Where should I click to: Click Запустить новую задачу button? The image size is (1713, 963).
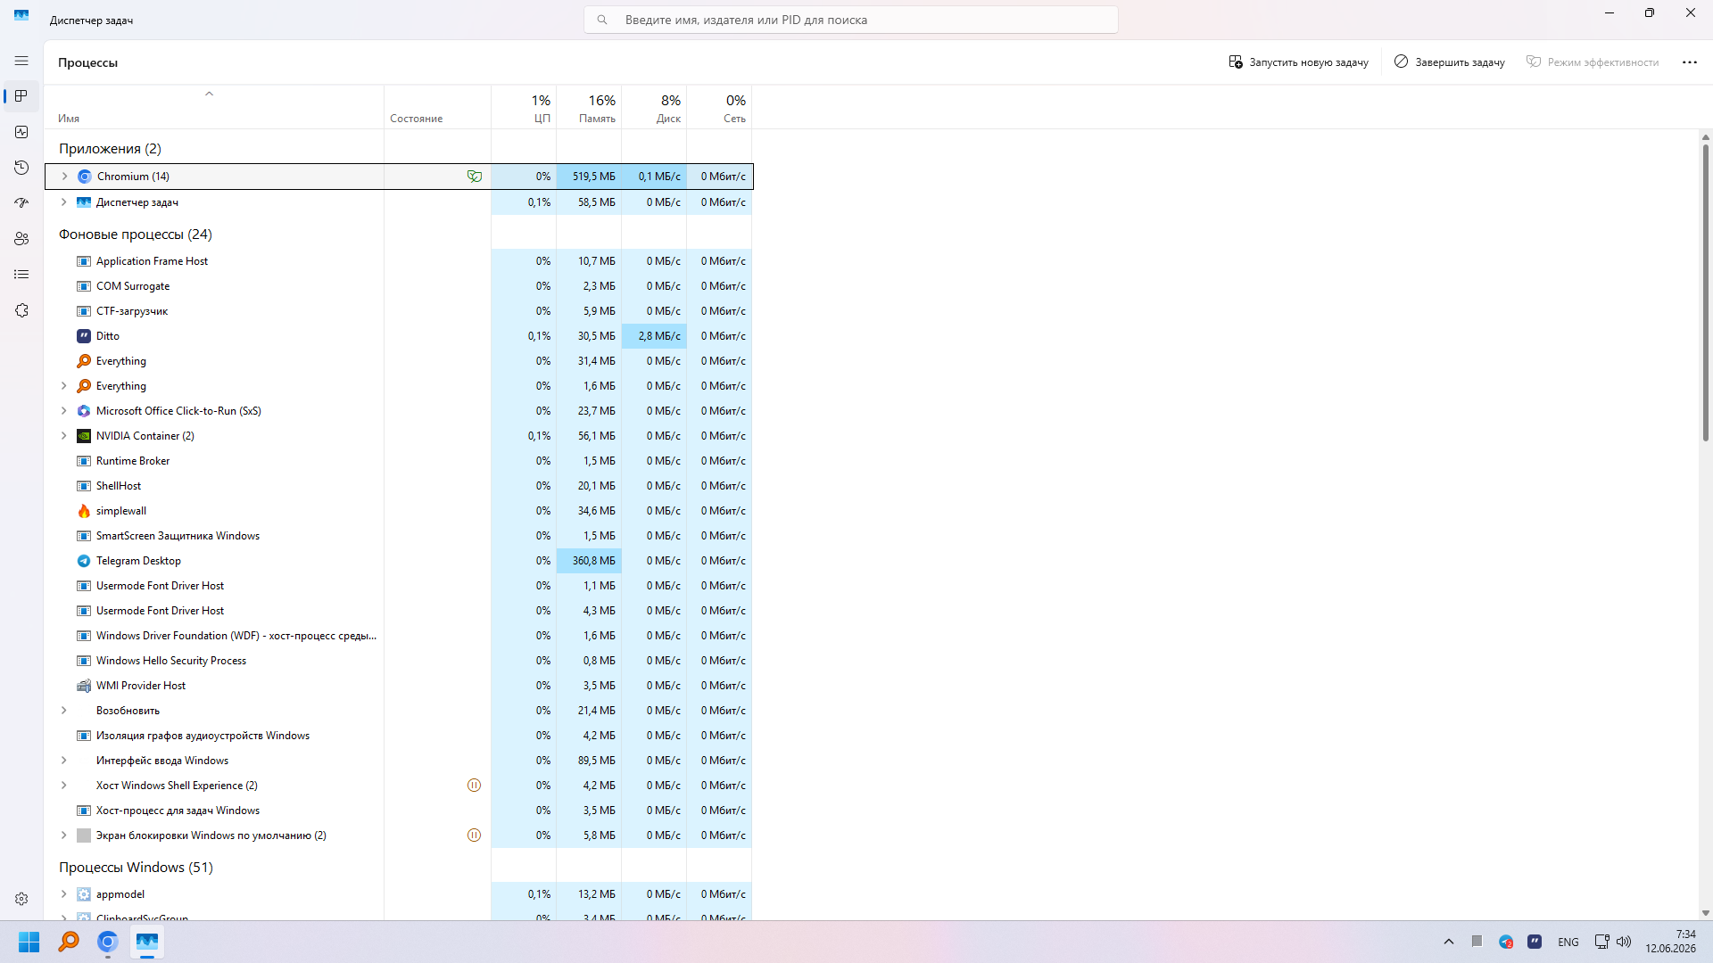(x=1298, y=62)
